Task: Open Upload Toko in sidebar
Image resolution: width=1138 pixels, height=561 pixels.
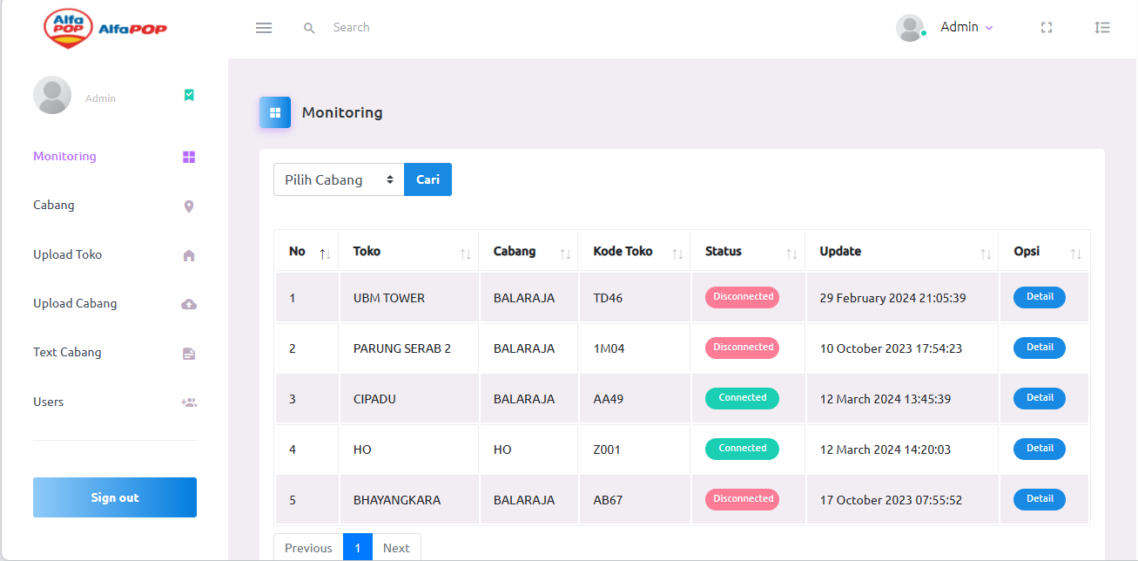Action: tap(68, 255)
